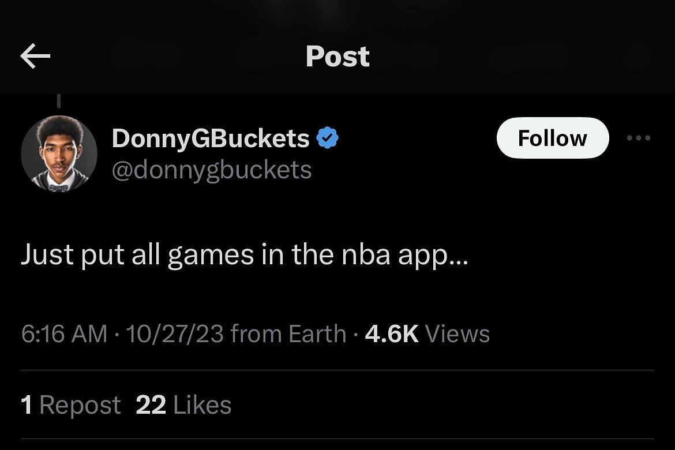675x450 pixels.
Task: Open the "Repost" list label
Action: pyautogui.click(x=80, y=405)
